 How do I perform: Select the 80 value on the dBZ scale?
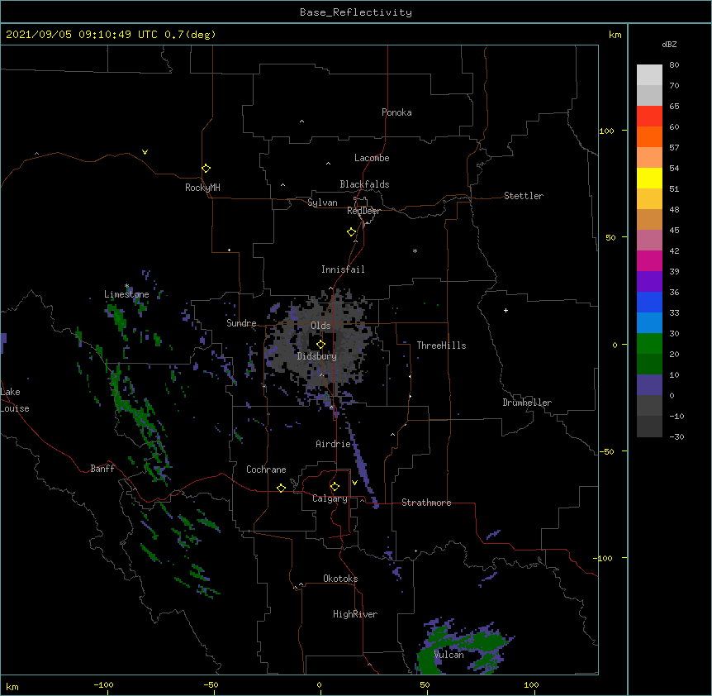[x=674, y=65]
